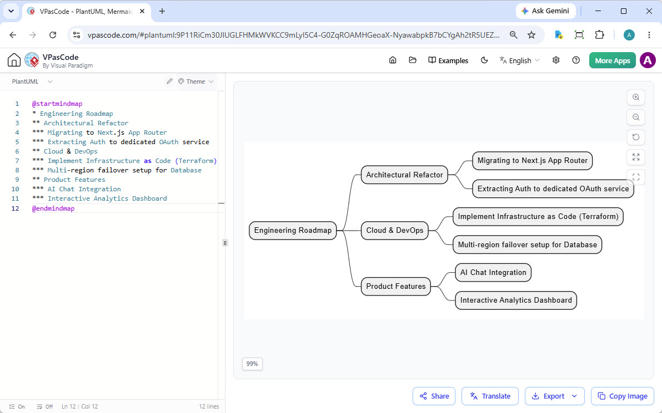Click code line with Implement Infrastructure as Code
Viewport: 662px width, 413px height.
click(124, 161)
